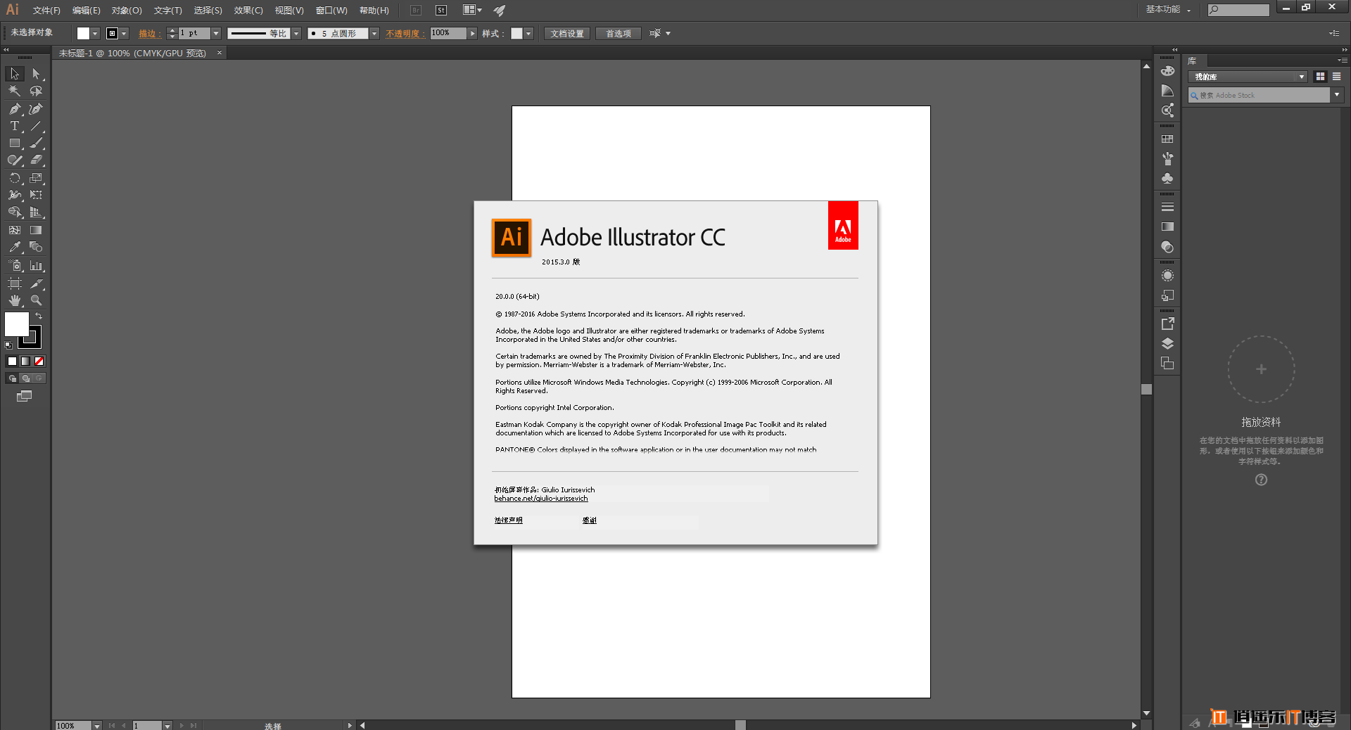Click the white Fill color box
The image size is (1351, 730).
(16, 324)
